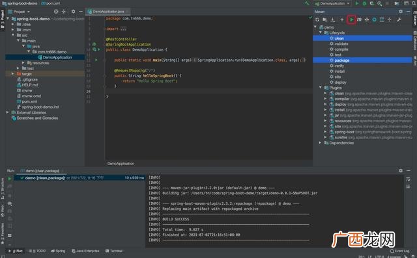
Task: Expand the .idea folder
Action: click(x=13, y=24)
